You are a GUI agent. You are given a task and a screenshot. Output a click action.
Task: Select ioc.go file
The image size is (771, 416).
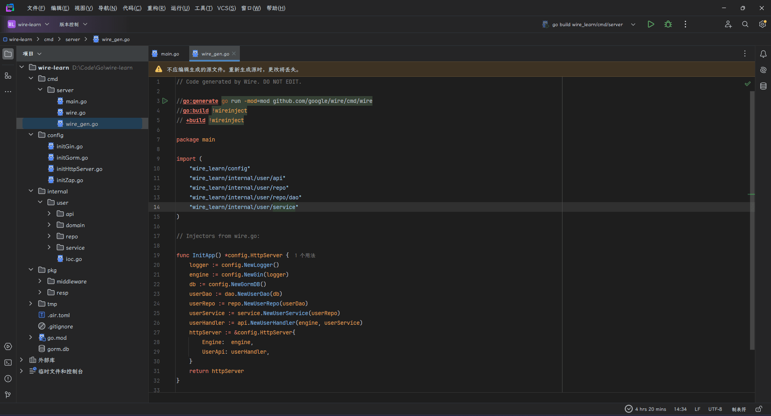74,259
